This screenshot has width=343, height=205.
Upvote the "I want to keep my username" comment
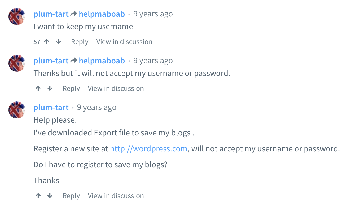click(x=47, y=42)
